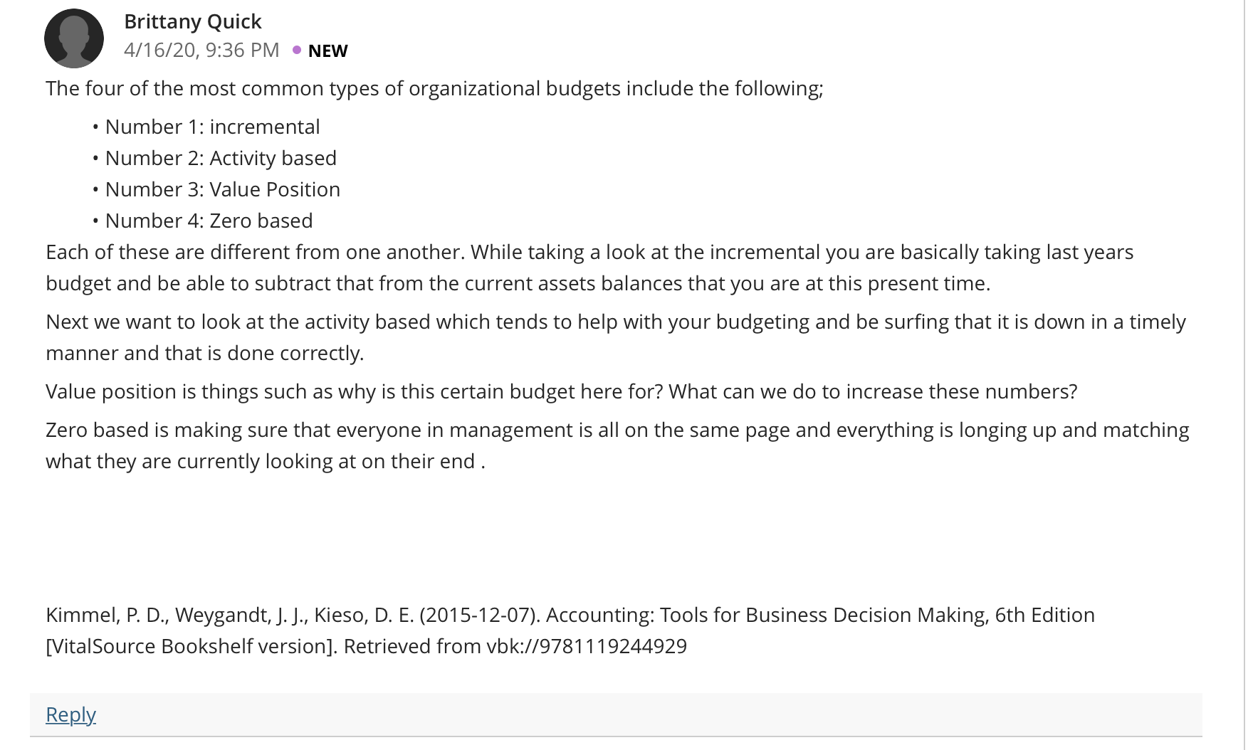Click the paragraph starting 'Each of these are different'
The width and height of the screenshot is (1253, 750).
click(x=589, y=268)
